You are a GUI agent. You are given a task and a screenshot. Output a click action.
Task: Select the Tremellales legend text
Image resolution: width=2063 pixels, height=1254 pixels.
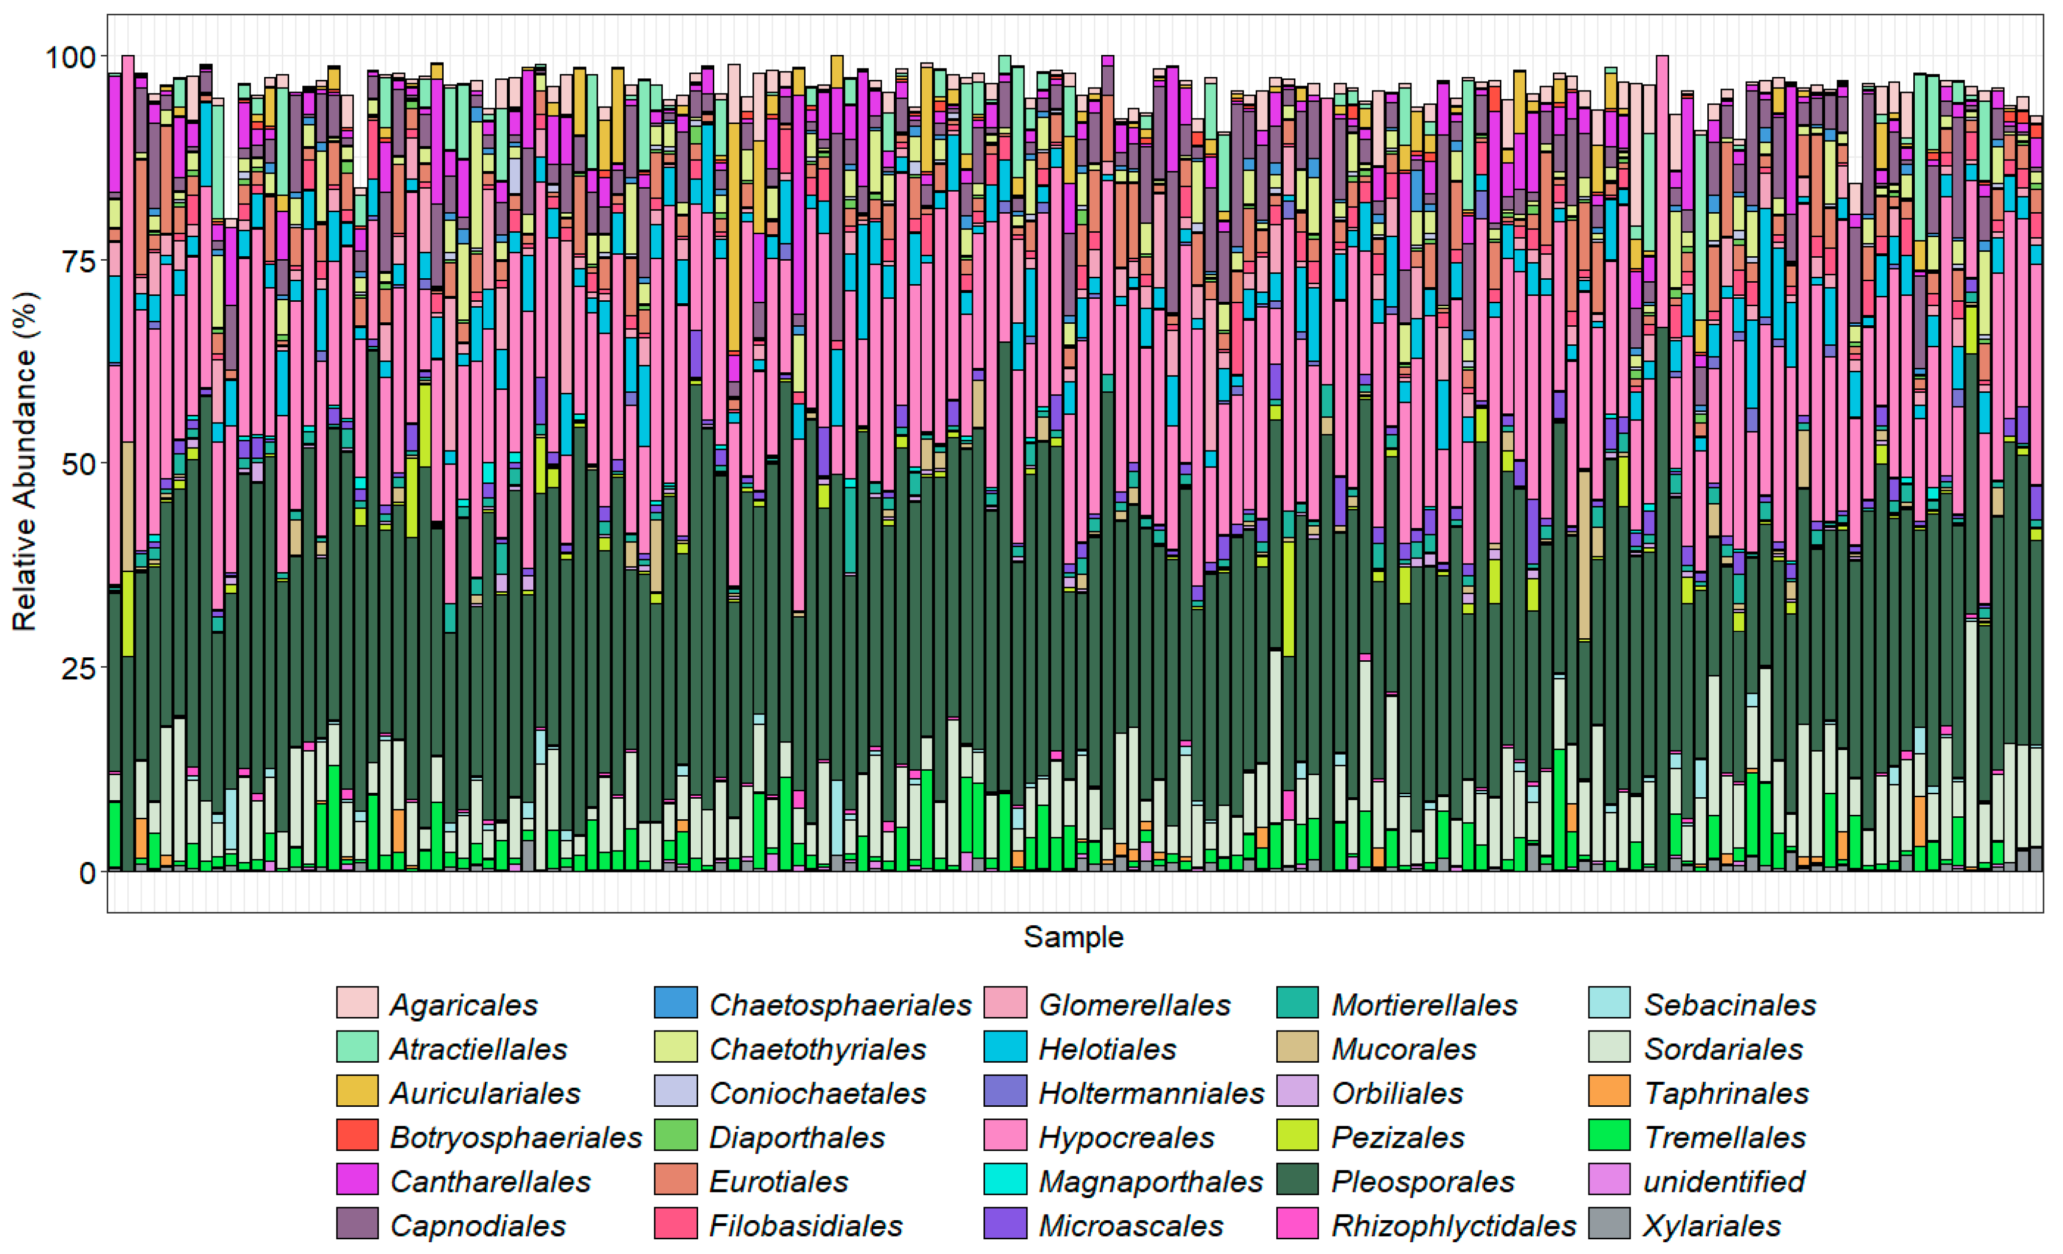[x=1725, y=1137]
